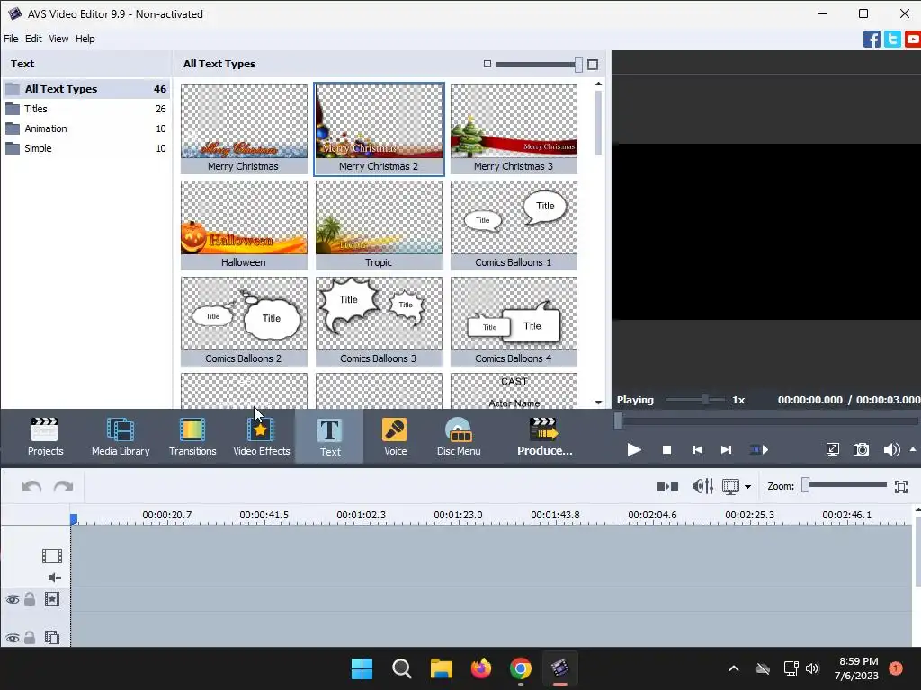Take a snapshot with camera icon
The image size is (921, 690).
pyautogui.click(x=862, y=450)
